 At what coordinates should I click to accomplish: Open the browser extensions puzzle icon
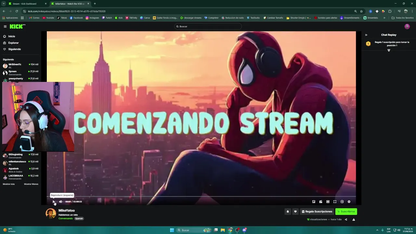[x=390, y=11]
